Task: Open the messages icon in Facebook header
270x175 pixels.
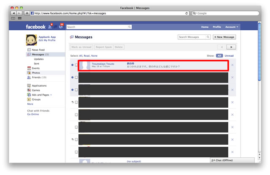Action: (55, 27)
